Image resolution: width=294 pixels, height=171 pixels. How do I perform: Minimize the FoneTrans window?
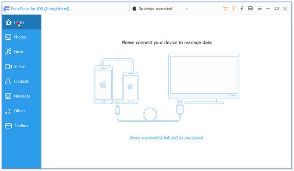pyautogui.click(x=268, y=9)
